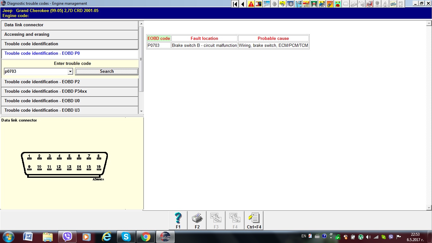Open the volume speaker tray icon

pyautogui.click(x=368, y=237)
